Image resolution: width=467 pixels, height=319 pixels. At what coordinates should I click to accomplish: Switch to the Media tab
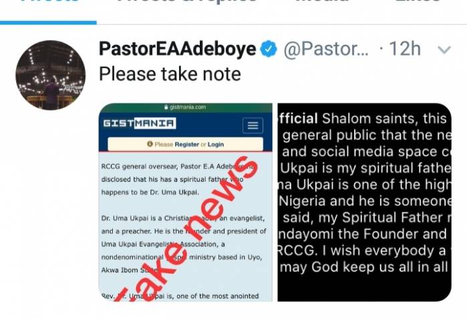(321, 1)
